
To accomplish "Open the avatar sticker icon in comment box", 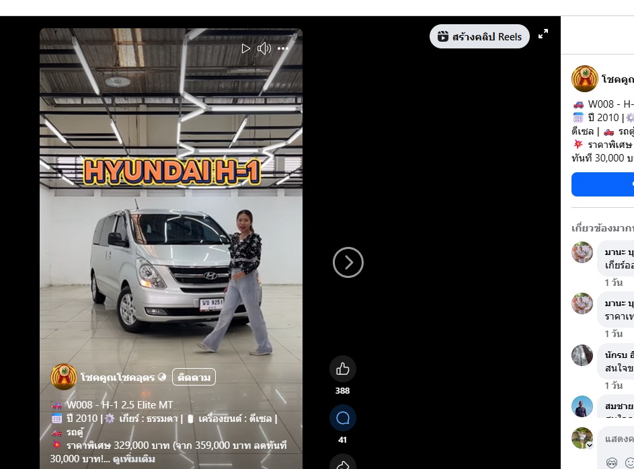I will click(x=612, y=462).
